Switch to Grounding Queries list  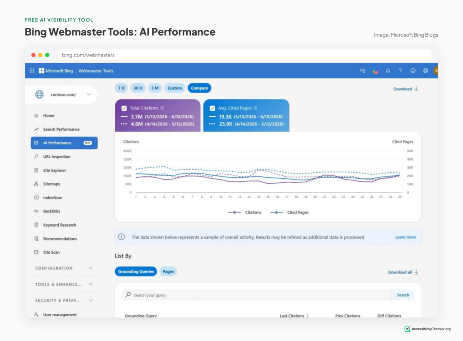coord(136,271)
